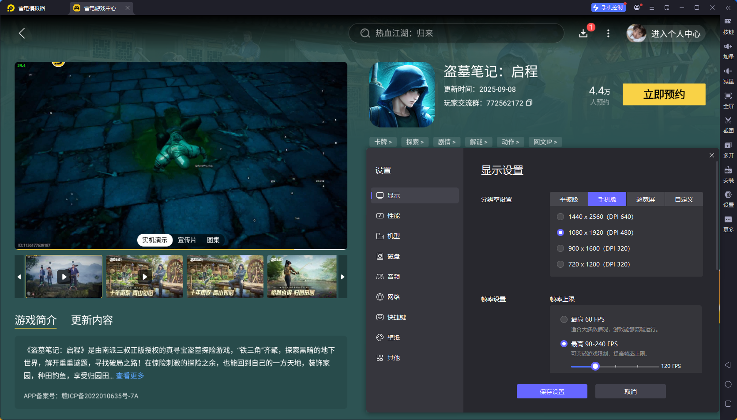Viewport: 737px width, 420px height.
Task: Click 进入个人中心 profile button
Action: 676,34
